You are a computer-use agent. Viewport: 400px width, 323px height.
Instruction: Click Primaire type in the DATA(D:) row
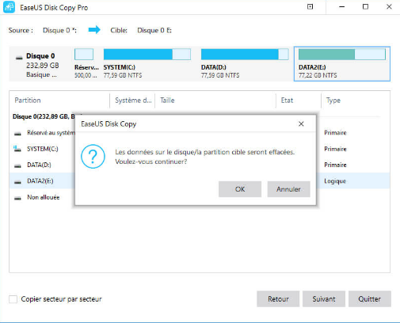335,165
